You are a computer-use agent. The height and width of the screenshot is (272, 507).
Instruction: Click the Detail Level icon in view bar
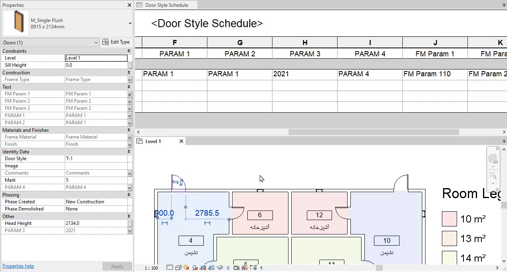coord(170,268)
